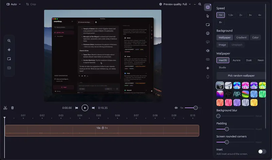Set speed to 1x
Viewport: 272px width, 160px height.
pyautogui.click(x=220, y=15)
